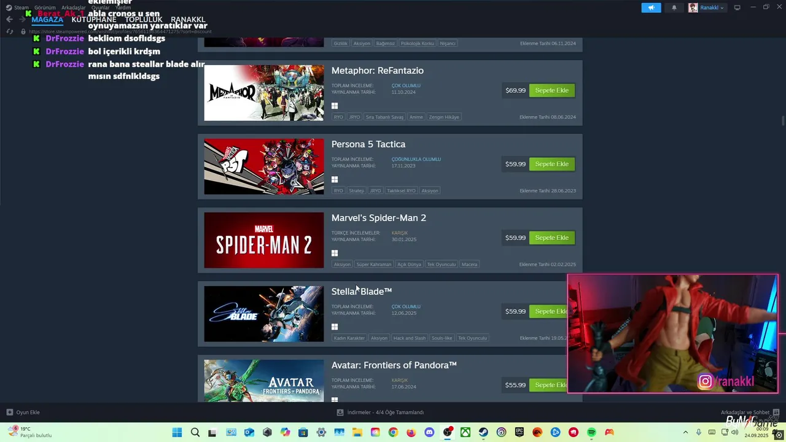This screenshot has height=442, width=786.
Task: Switch to the KÜTÜPHANE tab
Action: tap(94, 20)
